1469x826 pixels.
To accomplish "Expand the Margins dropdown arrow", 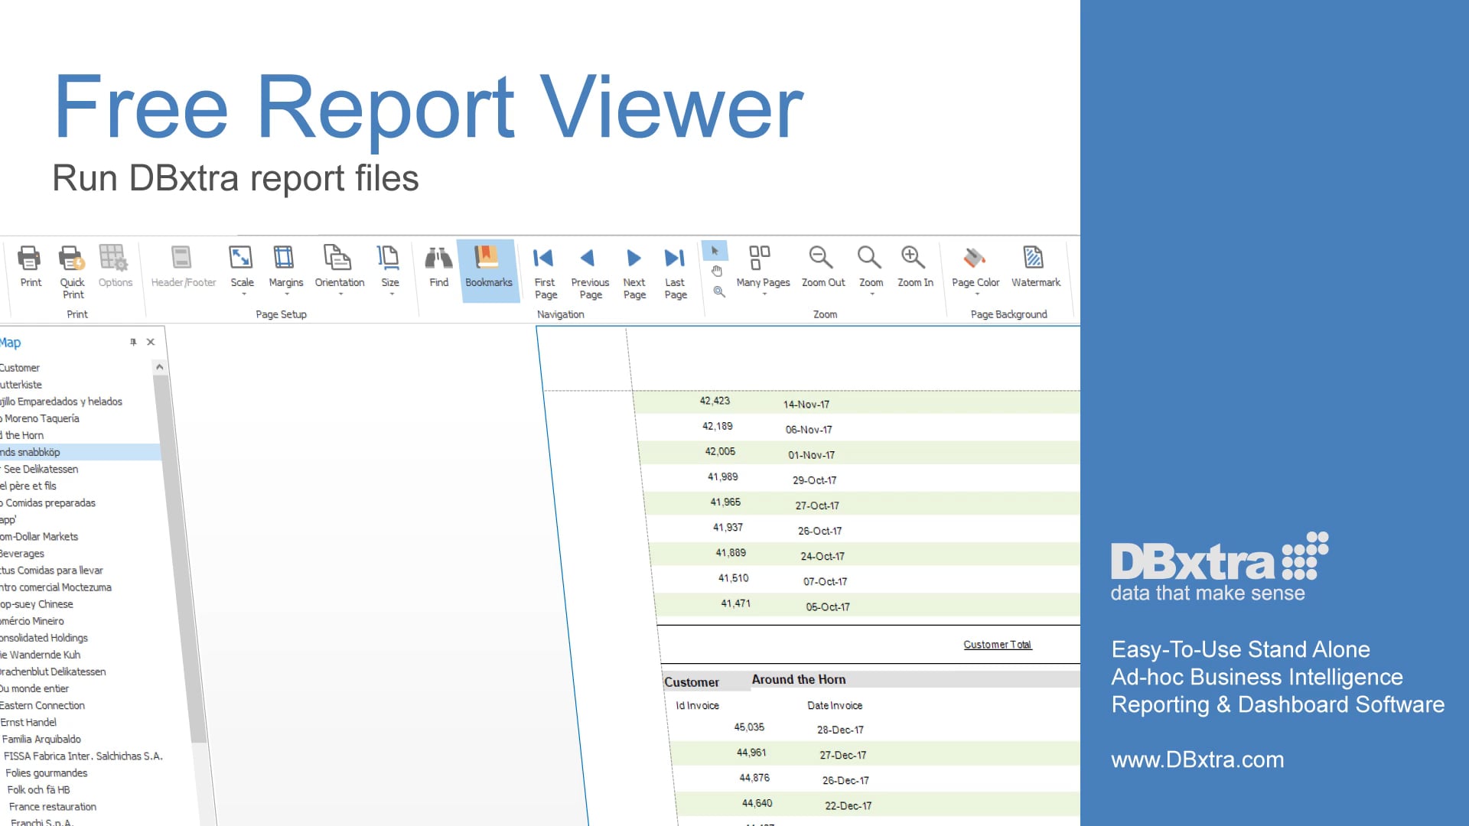I will point(287,294).
